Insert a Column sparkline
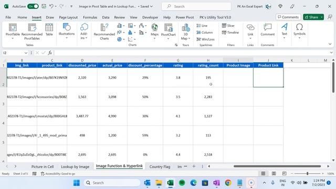The height and width of the screenshot is (189, 336). (205, 33)
